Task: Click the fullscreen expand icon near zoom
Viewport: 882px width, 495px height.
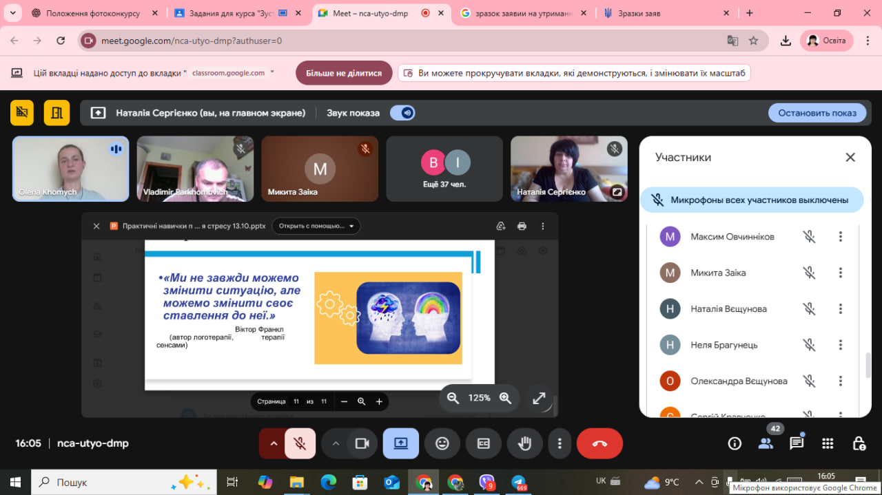Action: coord(539,398)
